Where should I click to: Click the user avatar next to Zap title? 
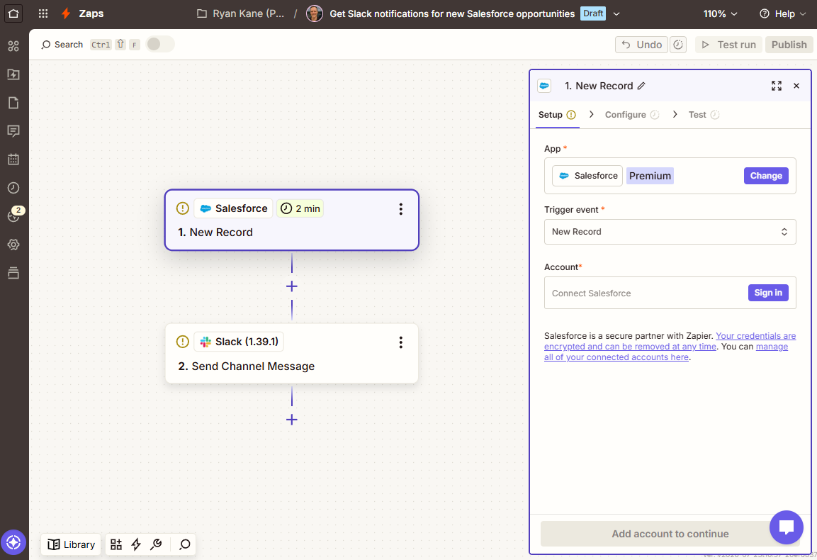click(x=314, y=13)
